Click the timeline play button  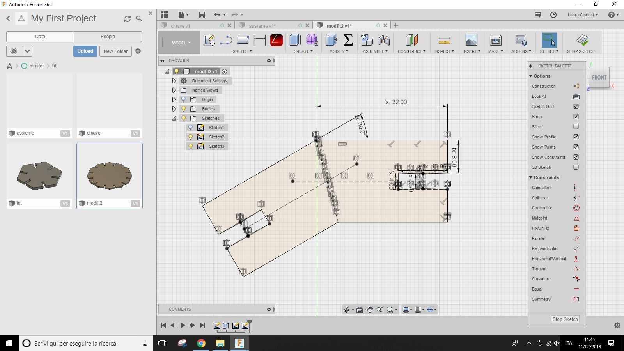[x=183, y=325]
